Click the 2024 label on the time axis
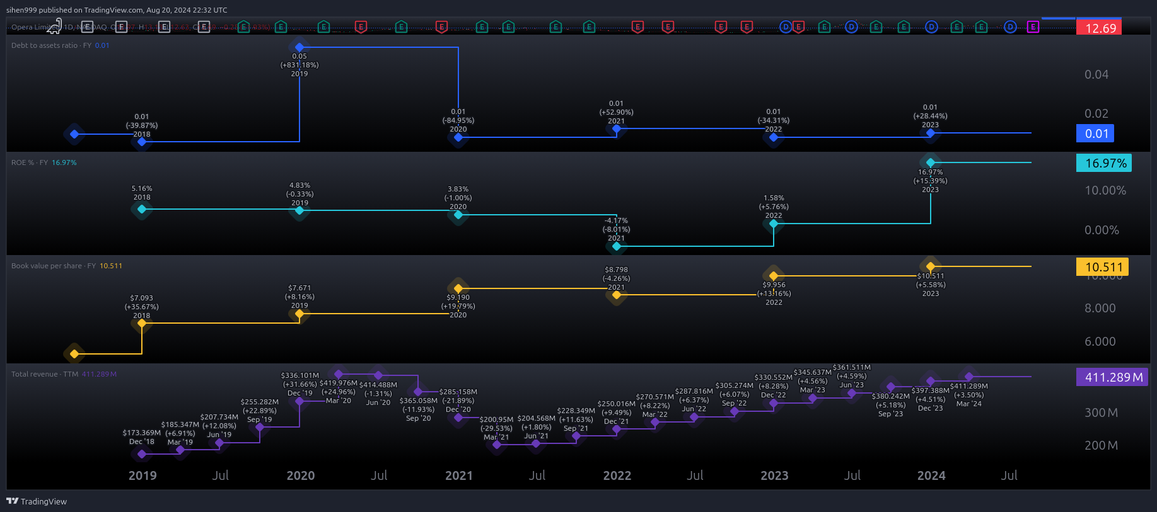The image size is (1157, 512). [x=931, y=475]
